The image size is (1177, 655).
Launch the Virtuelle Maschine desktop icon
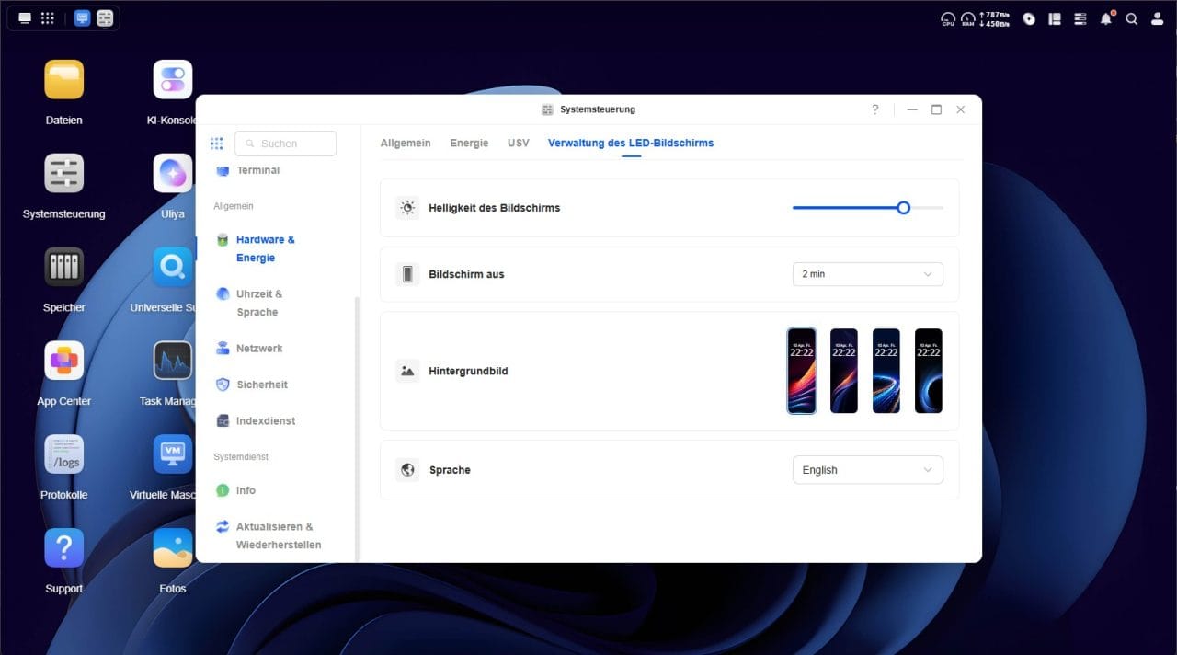(173, 454)
